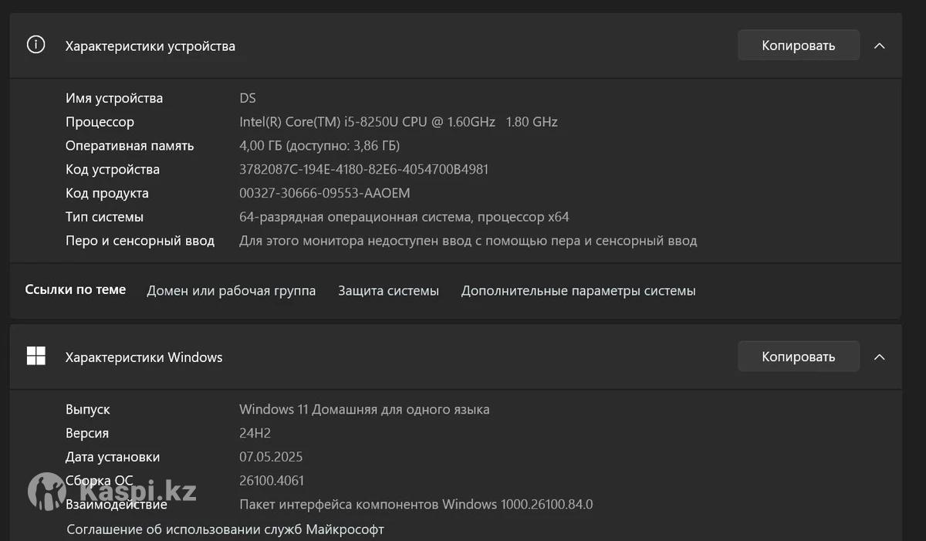Viewport: 926px width, 541px height.
Task: Copy device specifications with Копировать button
Action: coord(799,46)
